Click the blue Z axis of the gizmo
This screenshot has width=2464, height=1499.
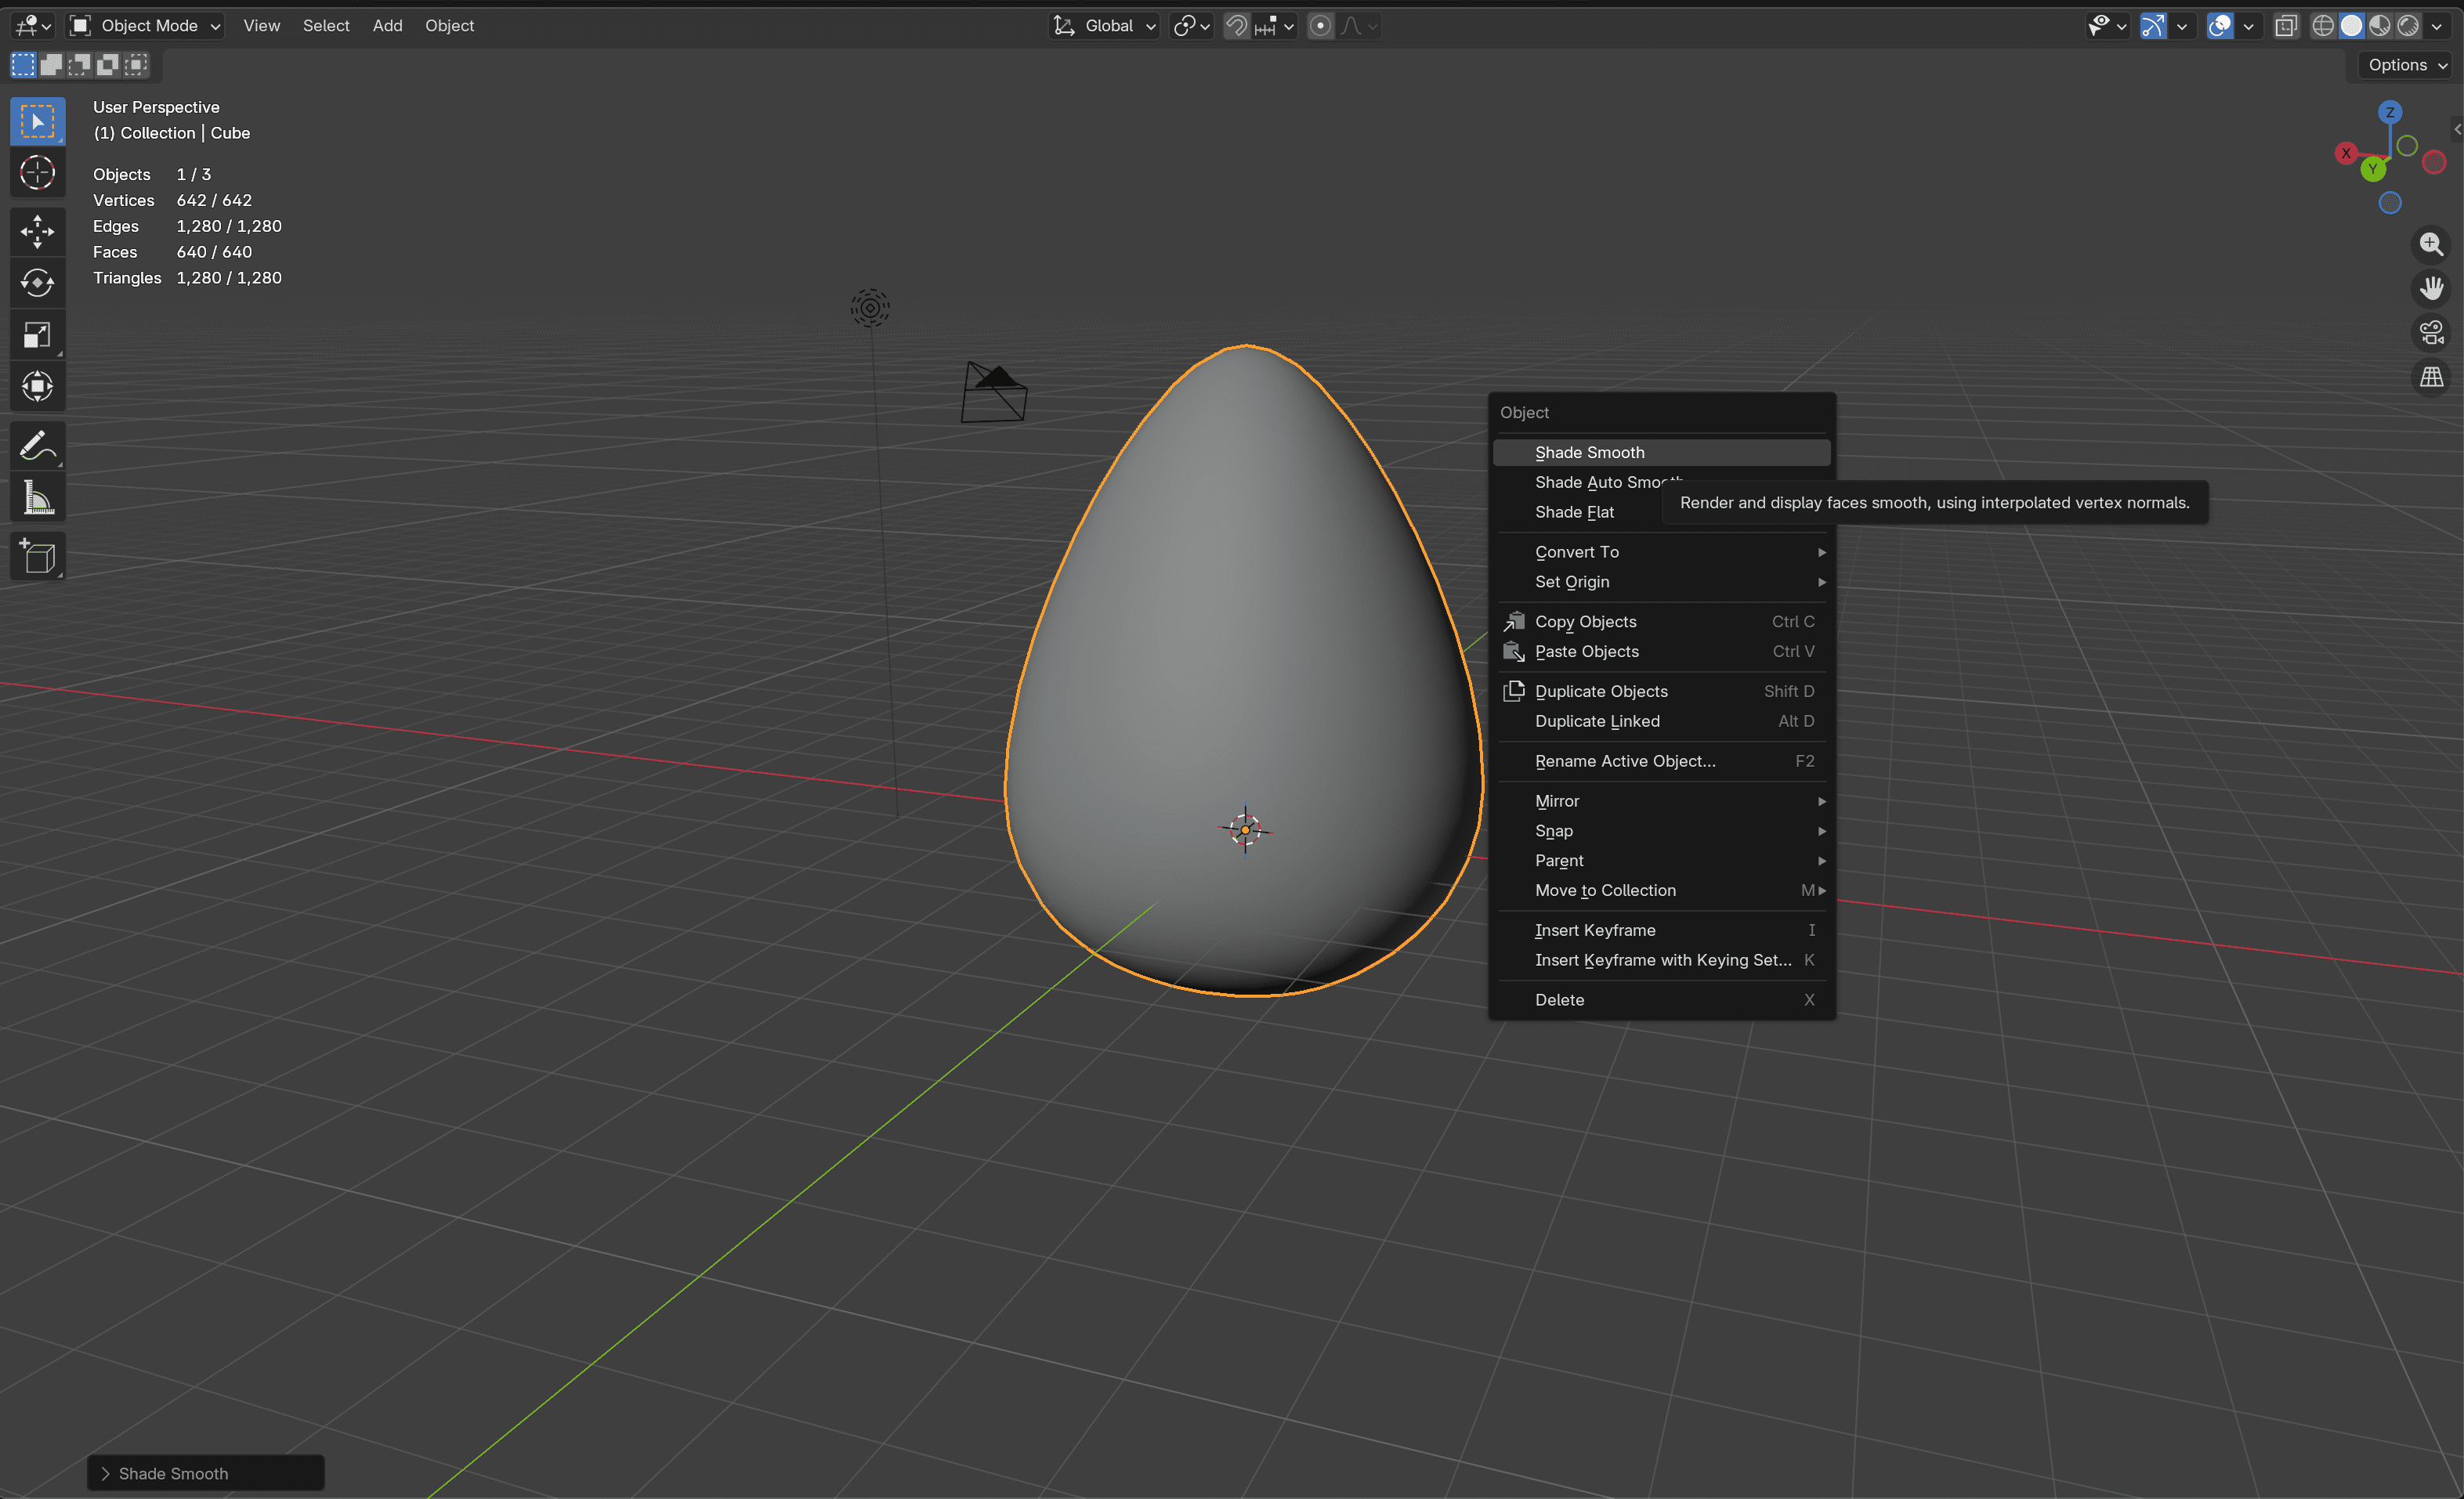2390,112
